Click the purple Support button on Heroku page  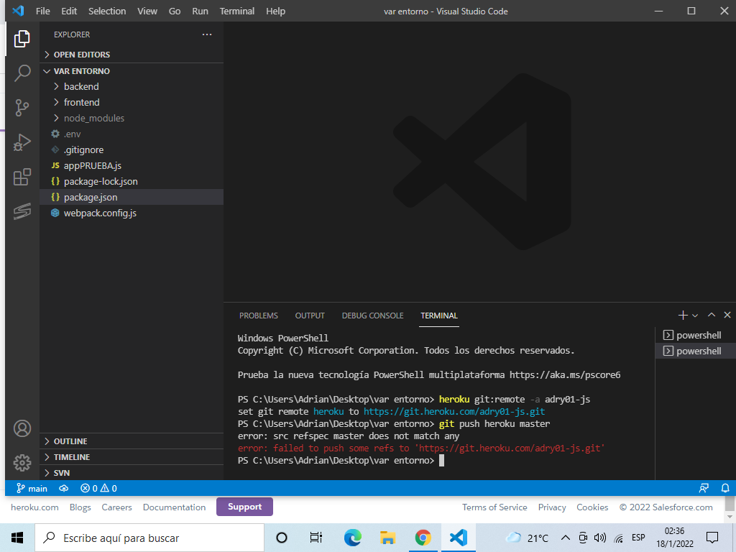click(x=244, y=507)
